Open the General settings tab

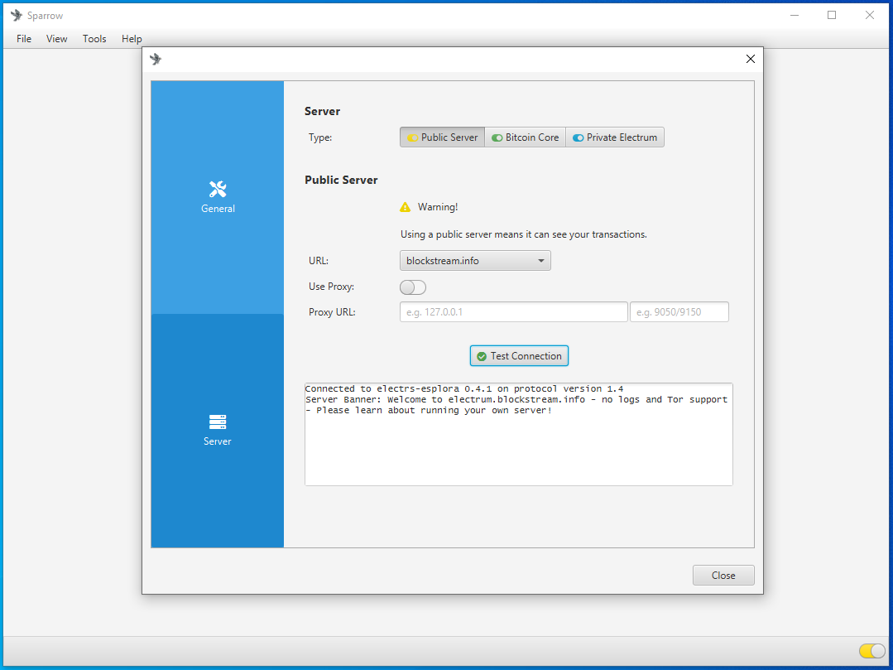(218, 197)
